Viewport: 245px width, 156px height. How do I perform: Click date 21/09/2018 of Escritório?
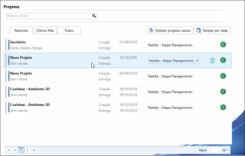[128, 42]
